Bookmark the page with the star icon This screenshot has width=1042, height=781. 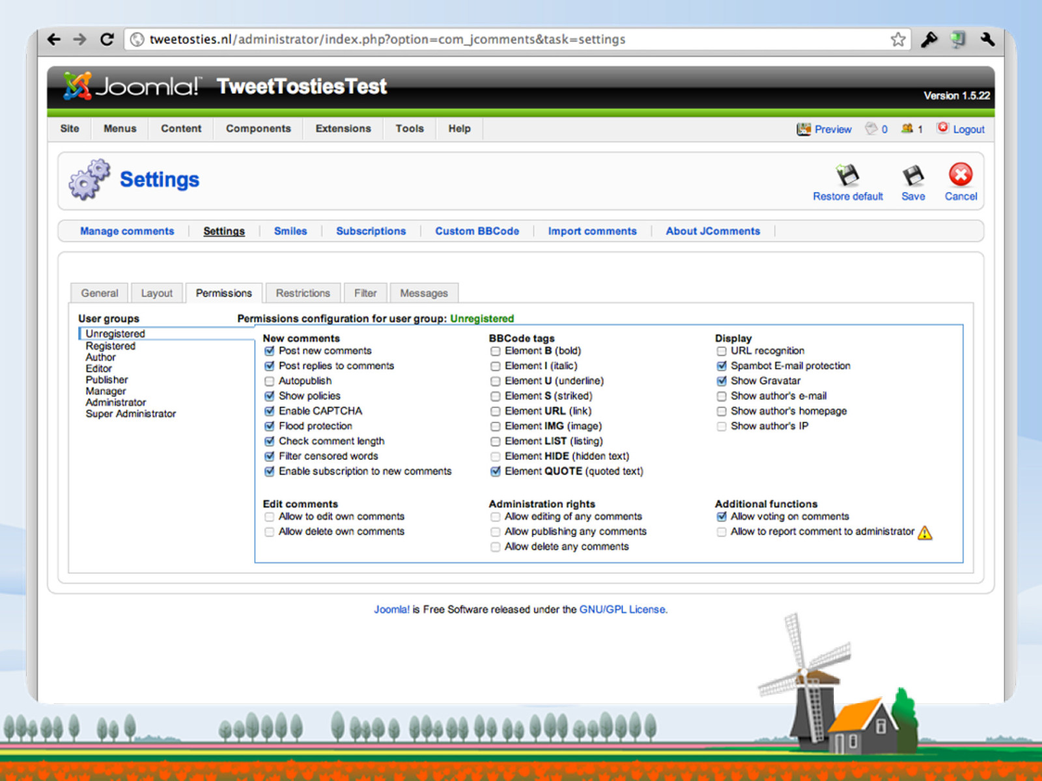coord(898,40)
